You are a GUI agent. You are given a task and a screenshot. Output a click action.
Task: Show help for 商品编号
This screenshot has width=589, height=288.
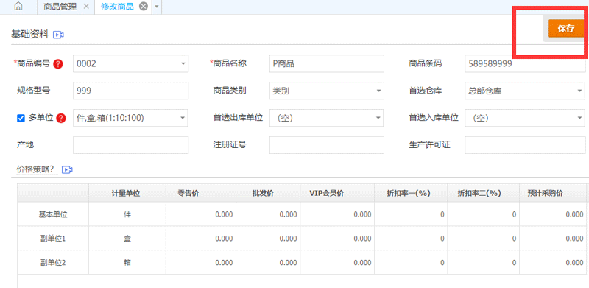58,64
